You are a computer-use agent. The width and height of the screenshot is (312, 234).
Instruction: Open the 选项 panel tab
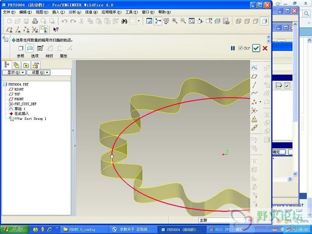pos(35,56)
